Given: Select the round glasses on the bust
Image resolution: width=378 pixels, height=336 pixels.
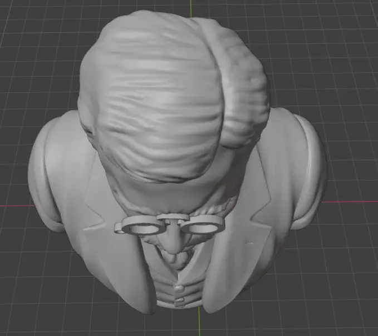Looking at the screenshot, I should [x=170, y=224].
